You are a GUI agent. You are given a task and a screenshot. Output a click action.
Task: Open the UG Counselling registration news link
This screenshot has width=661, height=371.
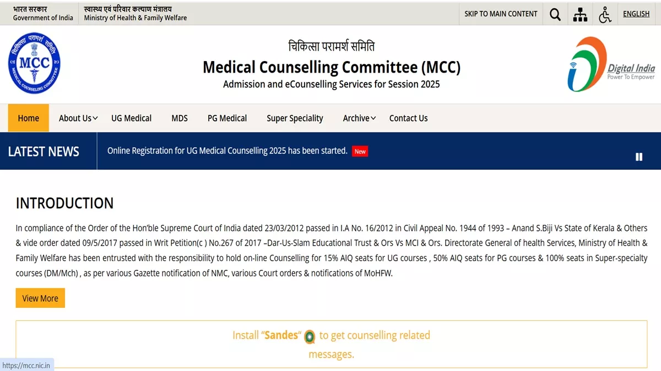[227, 151]
